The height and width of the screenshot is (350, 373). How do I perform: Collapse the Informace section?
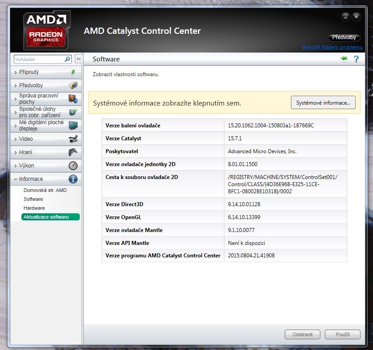[x=40, y=179]
